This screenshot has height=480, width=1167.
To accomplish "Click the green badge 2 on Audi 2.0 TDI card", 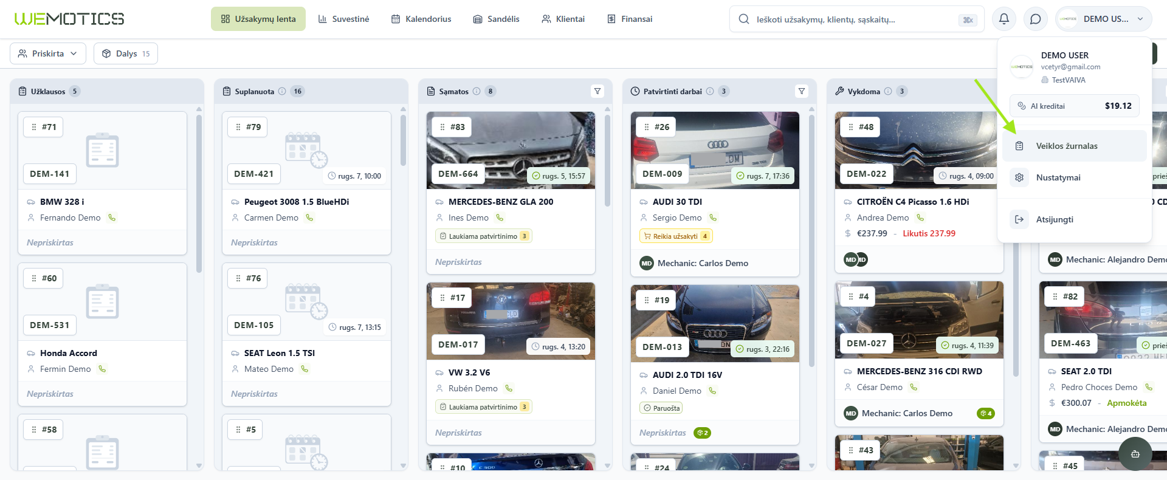I will pos(702,433).
